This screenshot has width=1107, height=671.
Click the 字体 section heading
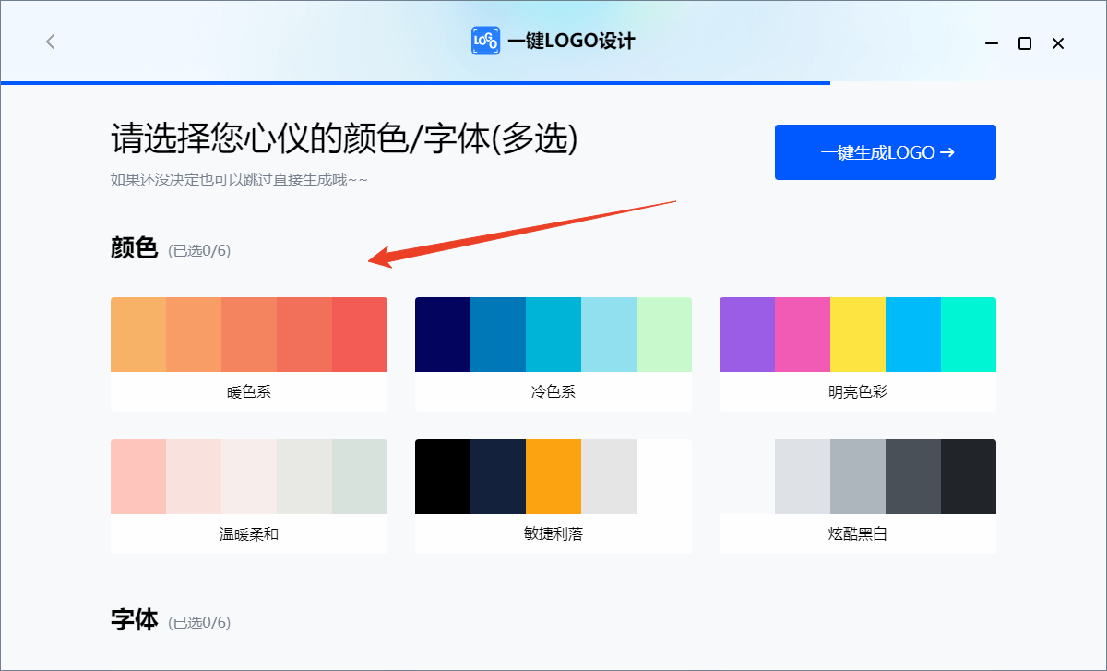click(134, 621)
